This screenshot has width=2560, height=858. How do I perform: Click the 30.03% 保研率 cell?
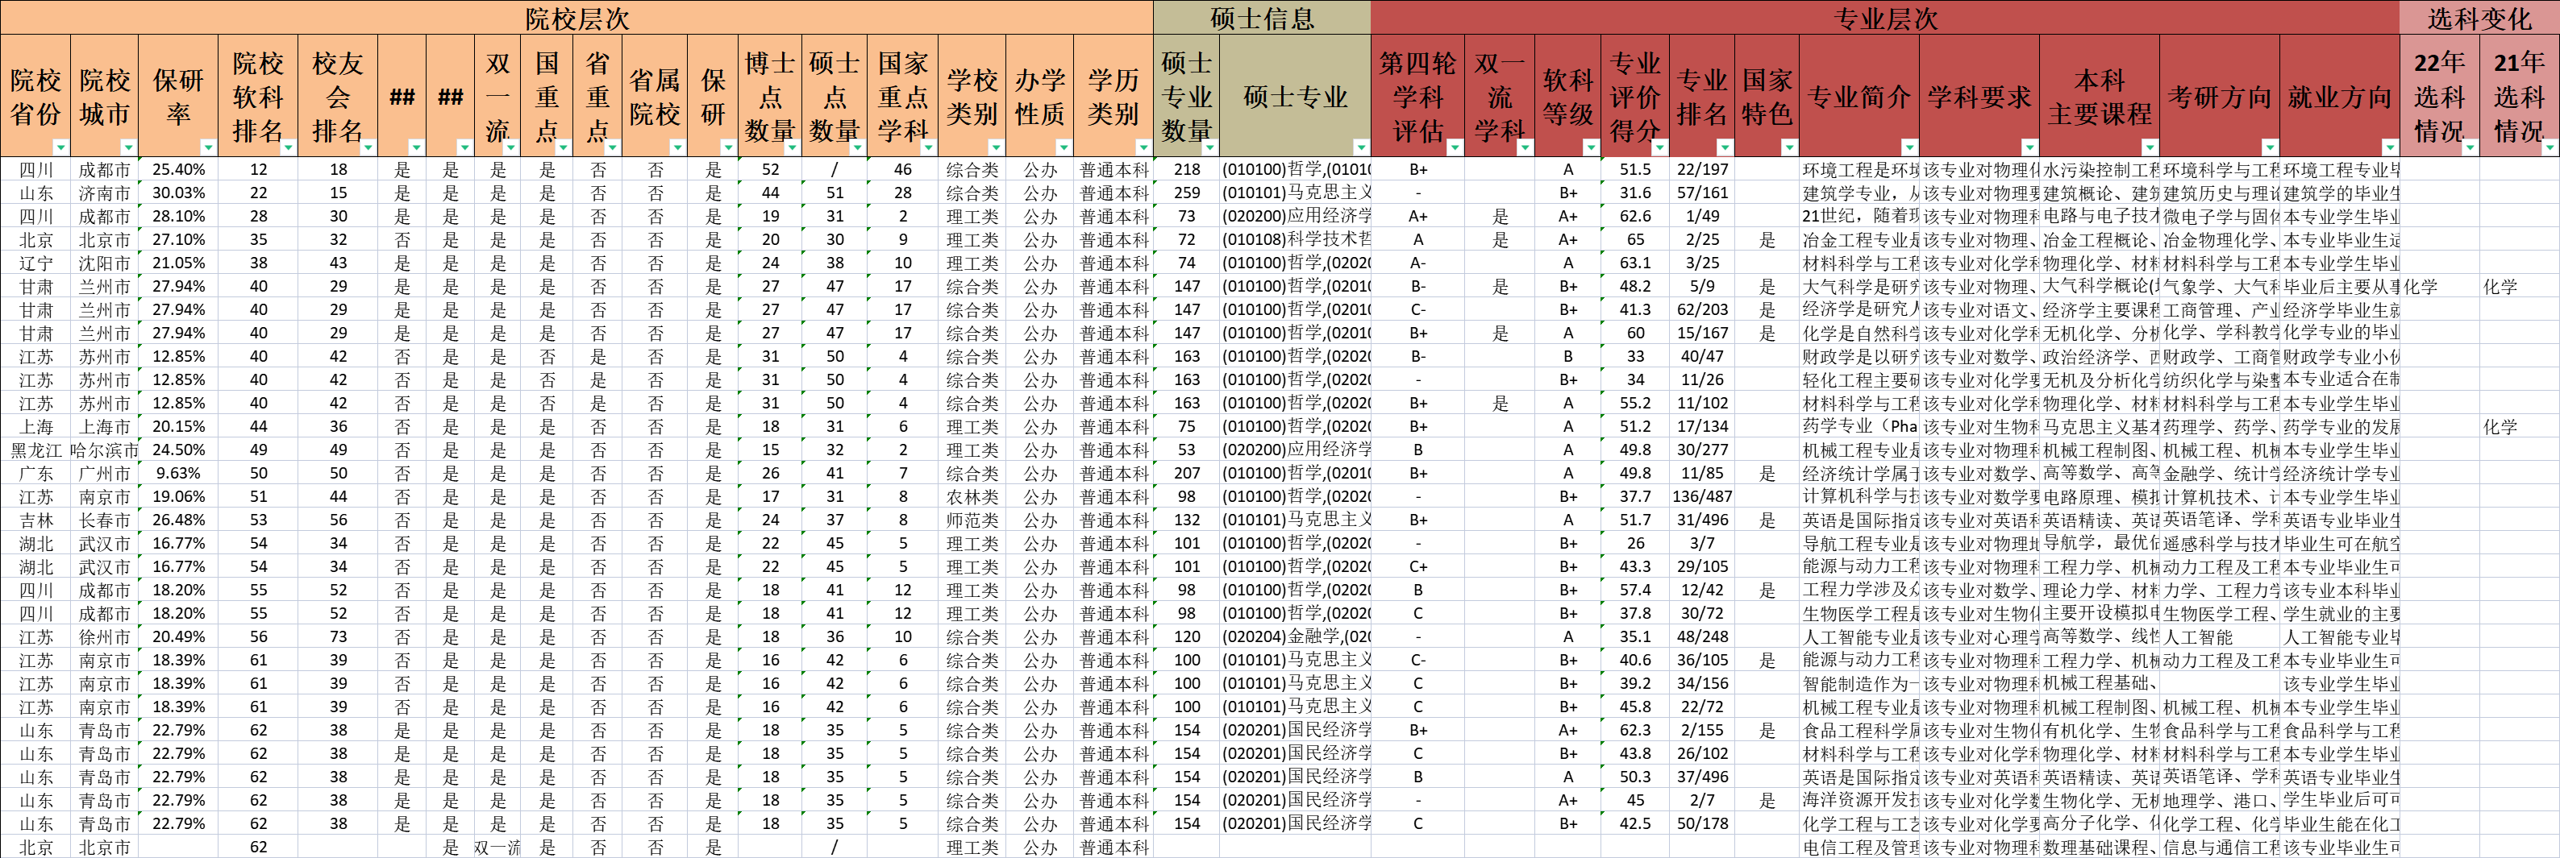pos(178,193)
